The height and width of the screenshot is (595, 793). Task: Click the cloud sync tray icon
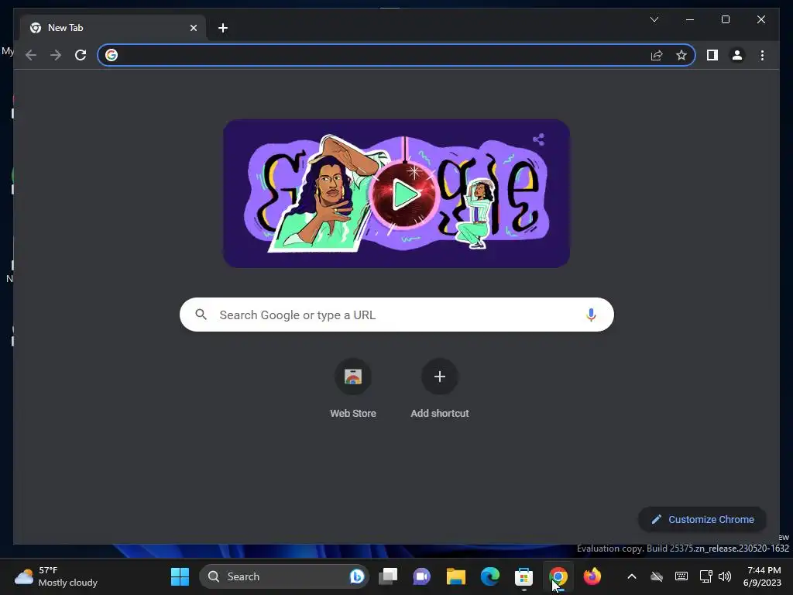[657, 576]
